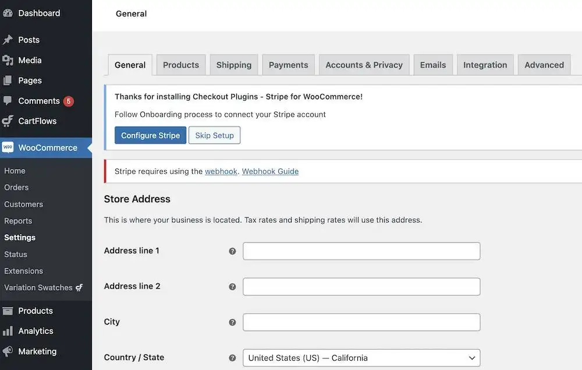Click help icon next to Address line 1

pos(232,251)
